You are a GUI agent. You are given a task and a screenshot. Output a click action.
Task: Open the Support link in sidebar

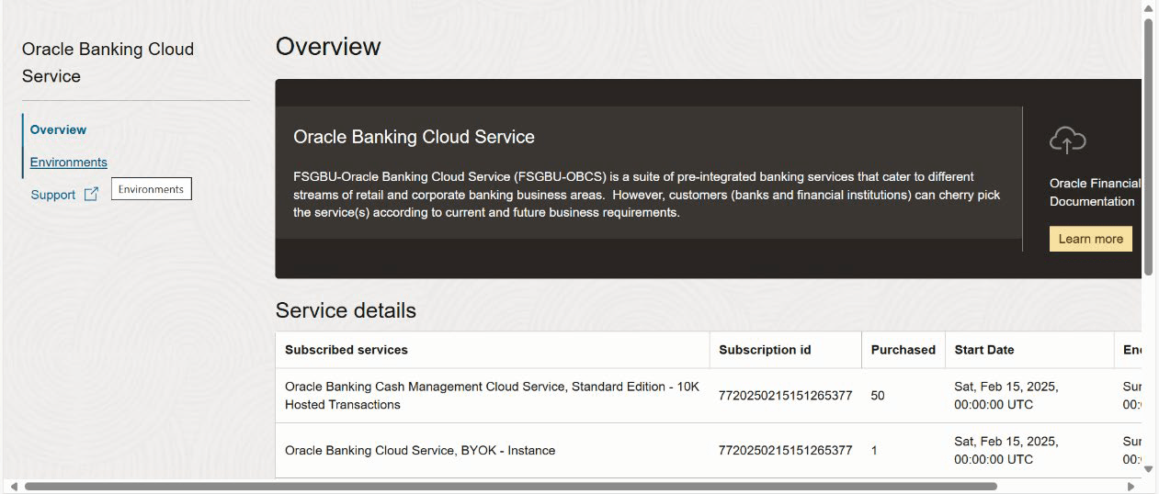pos(52,195)
